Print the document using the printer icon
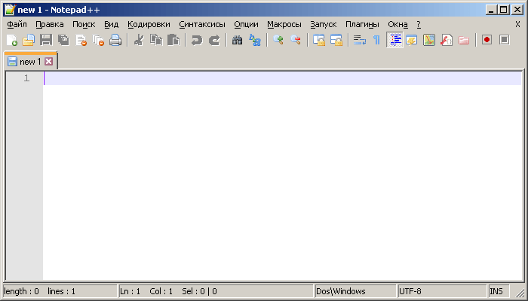Image resolution: width=528 pixels, height=301 pixels. click(115, 40)
